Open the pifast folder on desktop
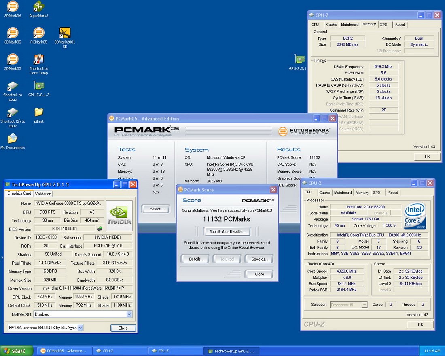Image resolution: width=445 pixels, height=356 pixels. tap(38, 115)
